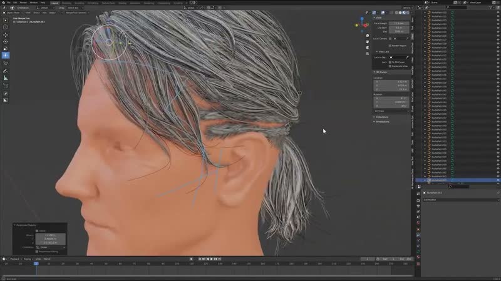The width and height of the screenshot is (501, 281).
Task: Click the Focal Length value field
Action: (399, 23)
